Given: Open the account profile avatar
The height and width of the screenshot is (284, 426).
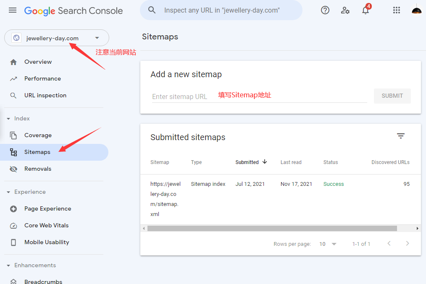Looking at the screenshot, I should (x=416, y=10).
